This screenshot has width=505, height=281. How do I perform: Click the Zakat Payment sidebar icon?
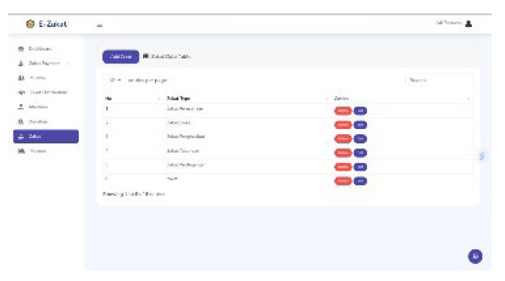[21, 63]
